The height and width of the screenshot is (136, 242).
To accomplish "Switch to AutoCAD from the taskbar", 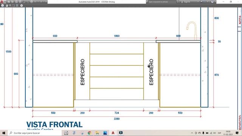I will click(x=113, y=133).
